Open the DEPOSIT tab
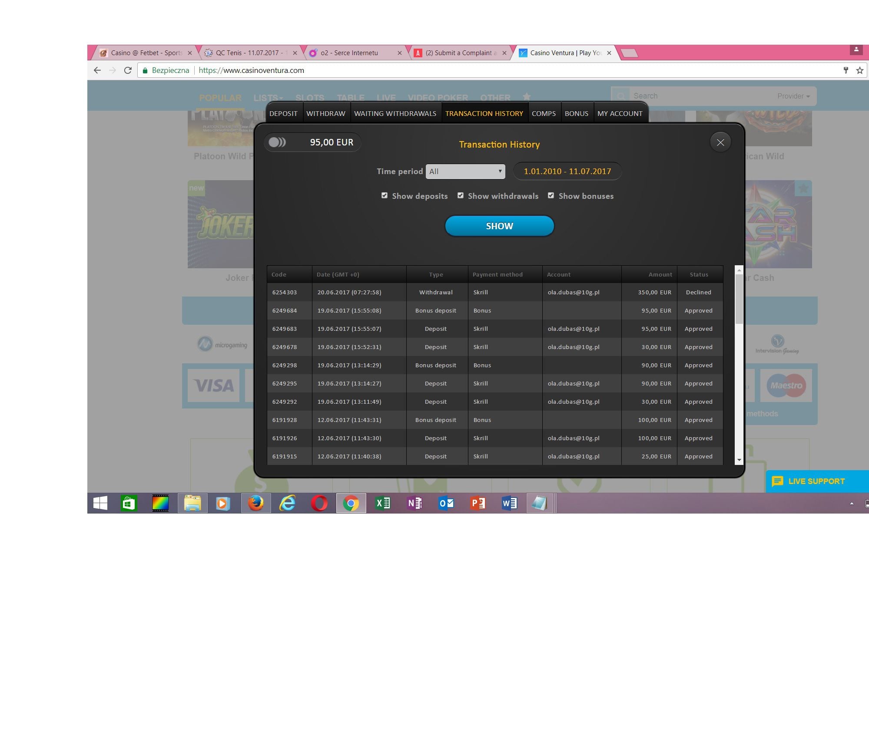This screenshot has height=738, width=869. point(283,113)
